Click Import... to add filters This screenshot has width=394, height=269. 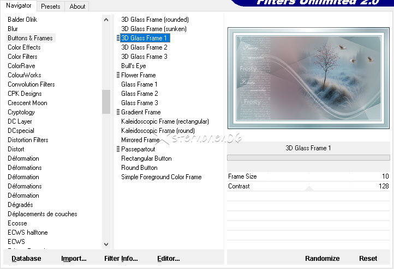74,258
